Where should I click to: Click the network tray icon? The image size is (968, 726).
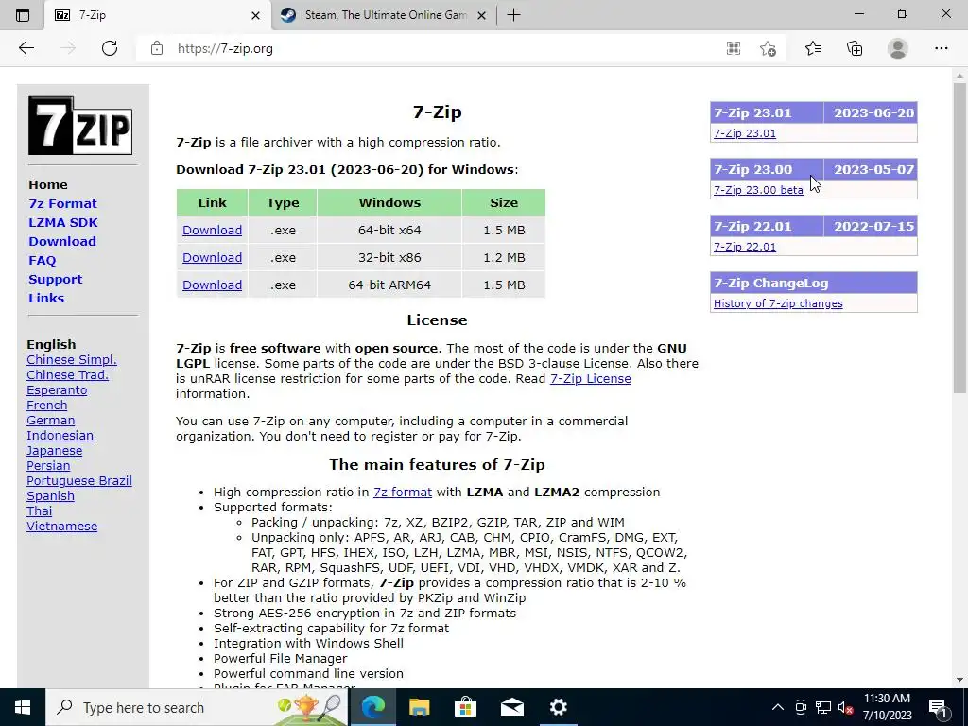pyautogui.click(x=823, y=707)
